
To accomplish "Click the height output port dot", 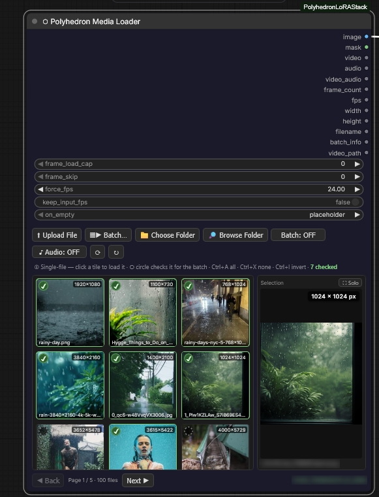I will 367,121.
